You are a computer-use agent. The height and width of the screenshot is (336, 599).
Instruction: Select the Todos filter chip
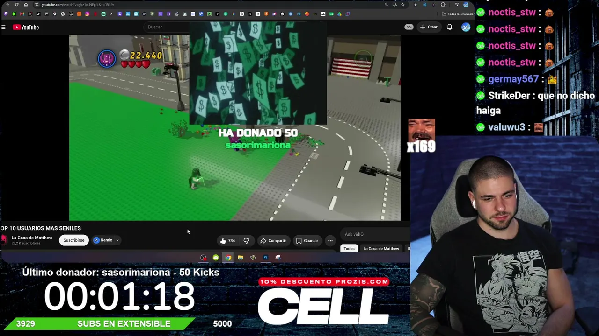coord(349,249)
